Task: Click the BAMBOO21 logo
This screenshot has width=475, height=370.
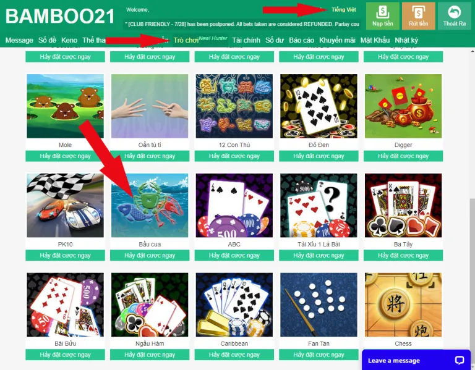Action: click(60, 16)
